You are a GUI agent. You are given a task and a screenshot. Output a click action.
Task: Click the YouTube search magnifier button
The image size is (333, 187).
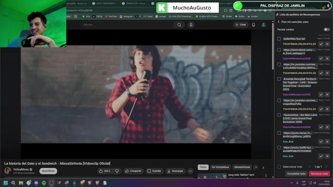(179, 25)
